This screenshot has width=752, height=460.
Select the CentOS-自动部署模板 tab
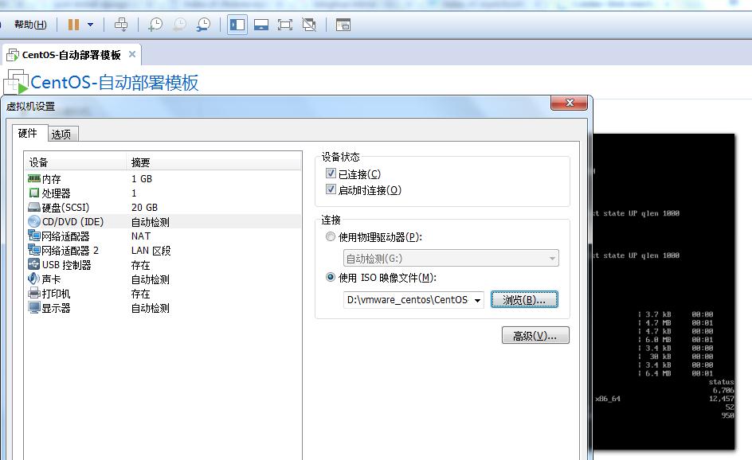point(71,55)
